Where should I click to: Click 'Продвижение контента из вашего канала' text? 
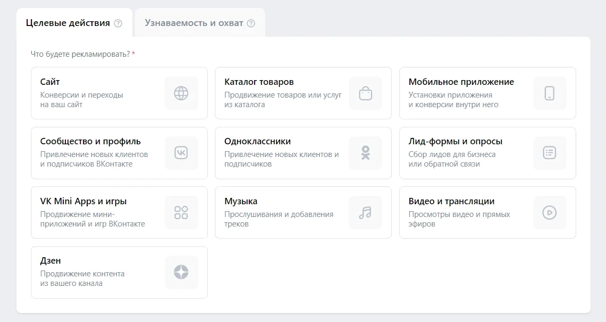coord(82,279)
